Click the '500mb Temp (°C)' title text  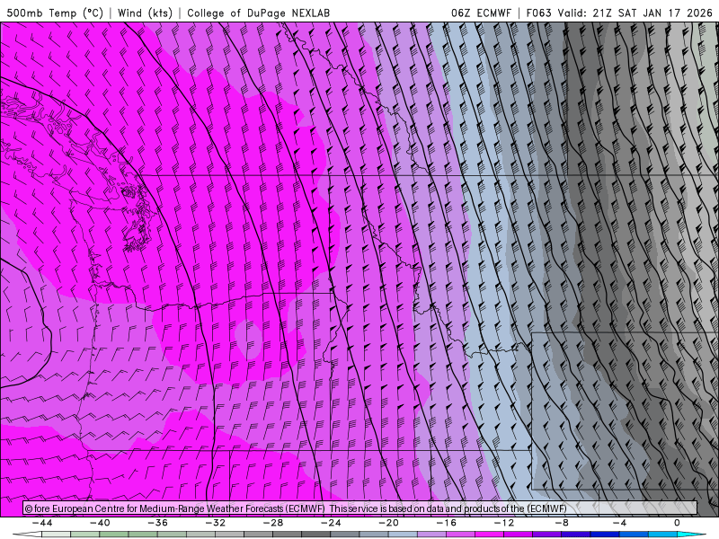(x=55, y=13)
